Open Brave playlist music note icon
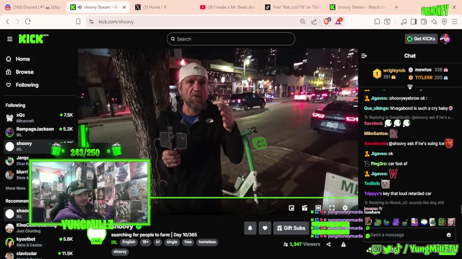 (404, 22)
